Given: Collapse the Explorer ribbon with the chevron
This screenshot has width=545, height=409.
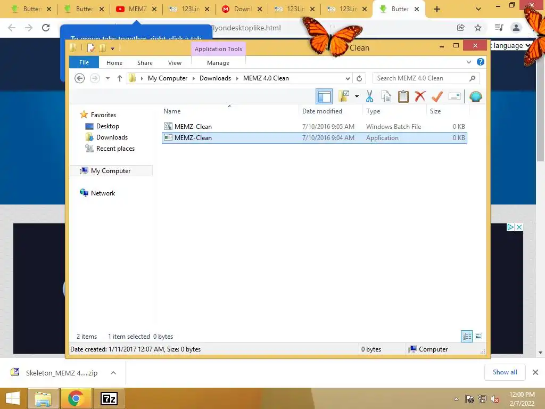Looking at the screenshot, I should 468,62.
